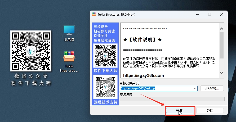This screenshot has width=236, height=122.
Task: Click the 远程技术支持 sidebar label
Action: coord(106,102)
